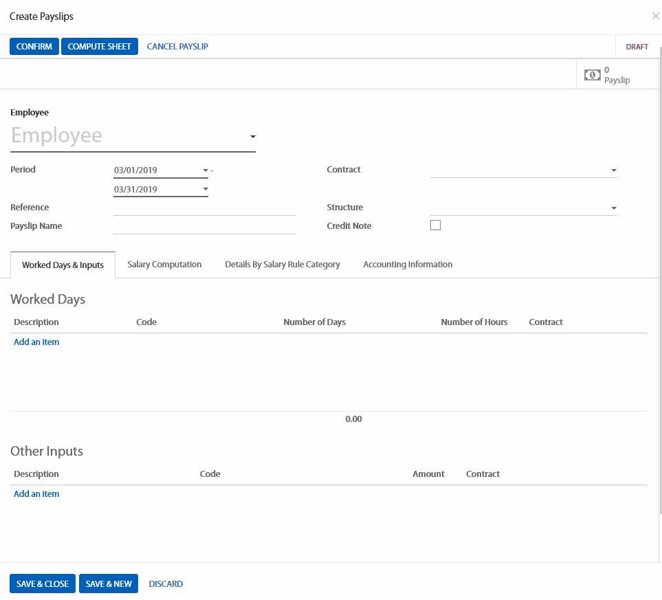Click Save & Close button
This screenshot has width=662, height=600.
click(x=43, y=584)
